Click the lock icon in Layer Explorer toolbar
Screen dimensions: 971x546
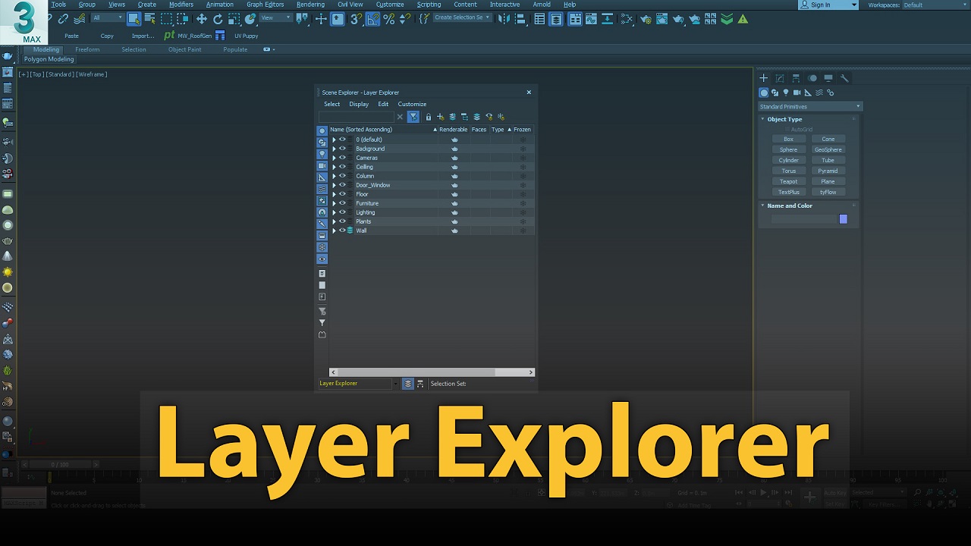click(429, 117)
